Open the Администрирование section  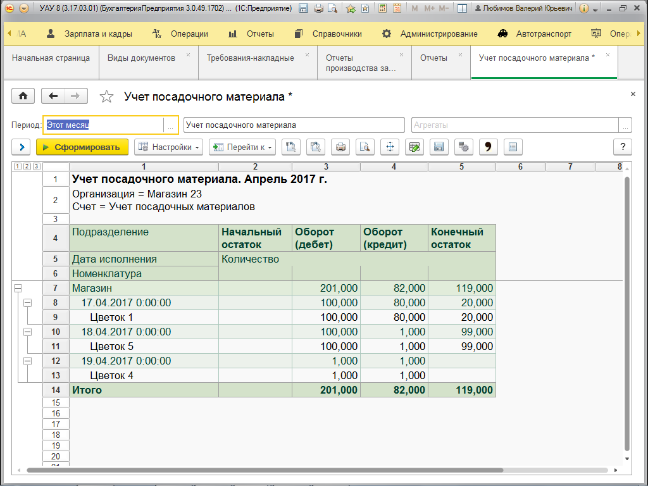tap(430, 34)
